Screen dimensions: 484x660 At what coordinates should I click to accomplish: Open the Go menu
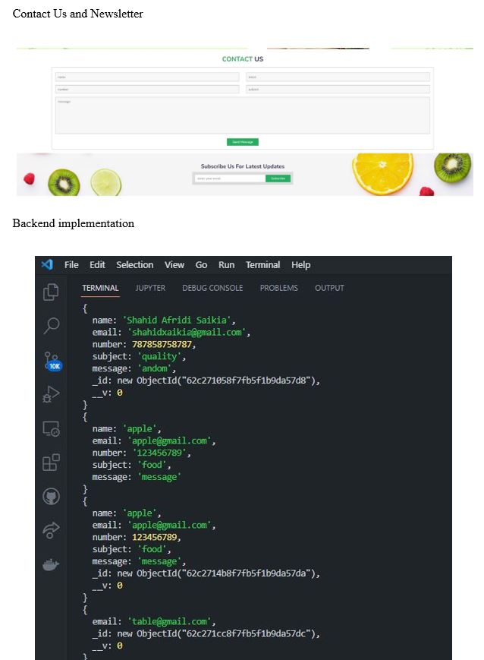(201, 265)
